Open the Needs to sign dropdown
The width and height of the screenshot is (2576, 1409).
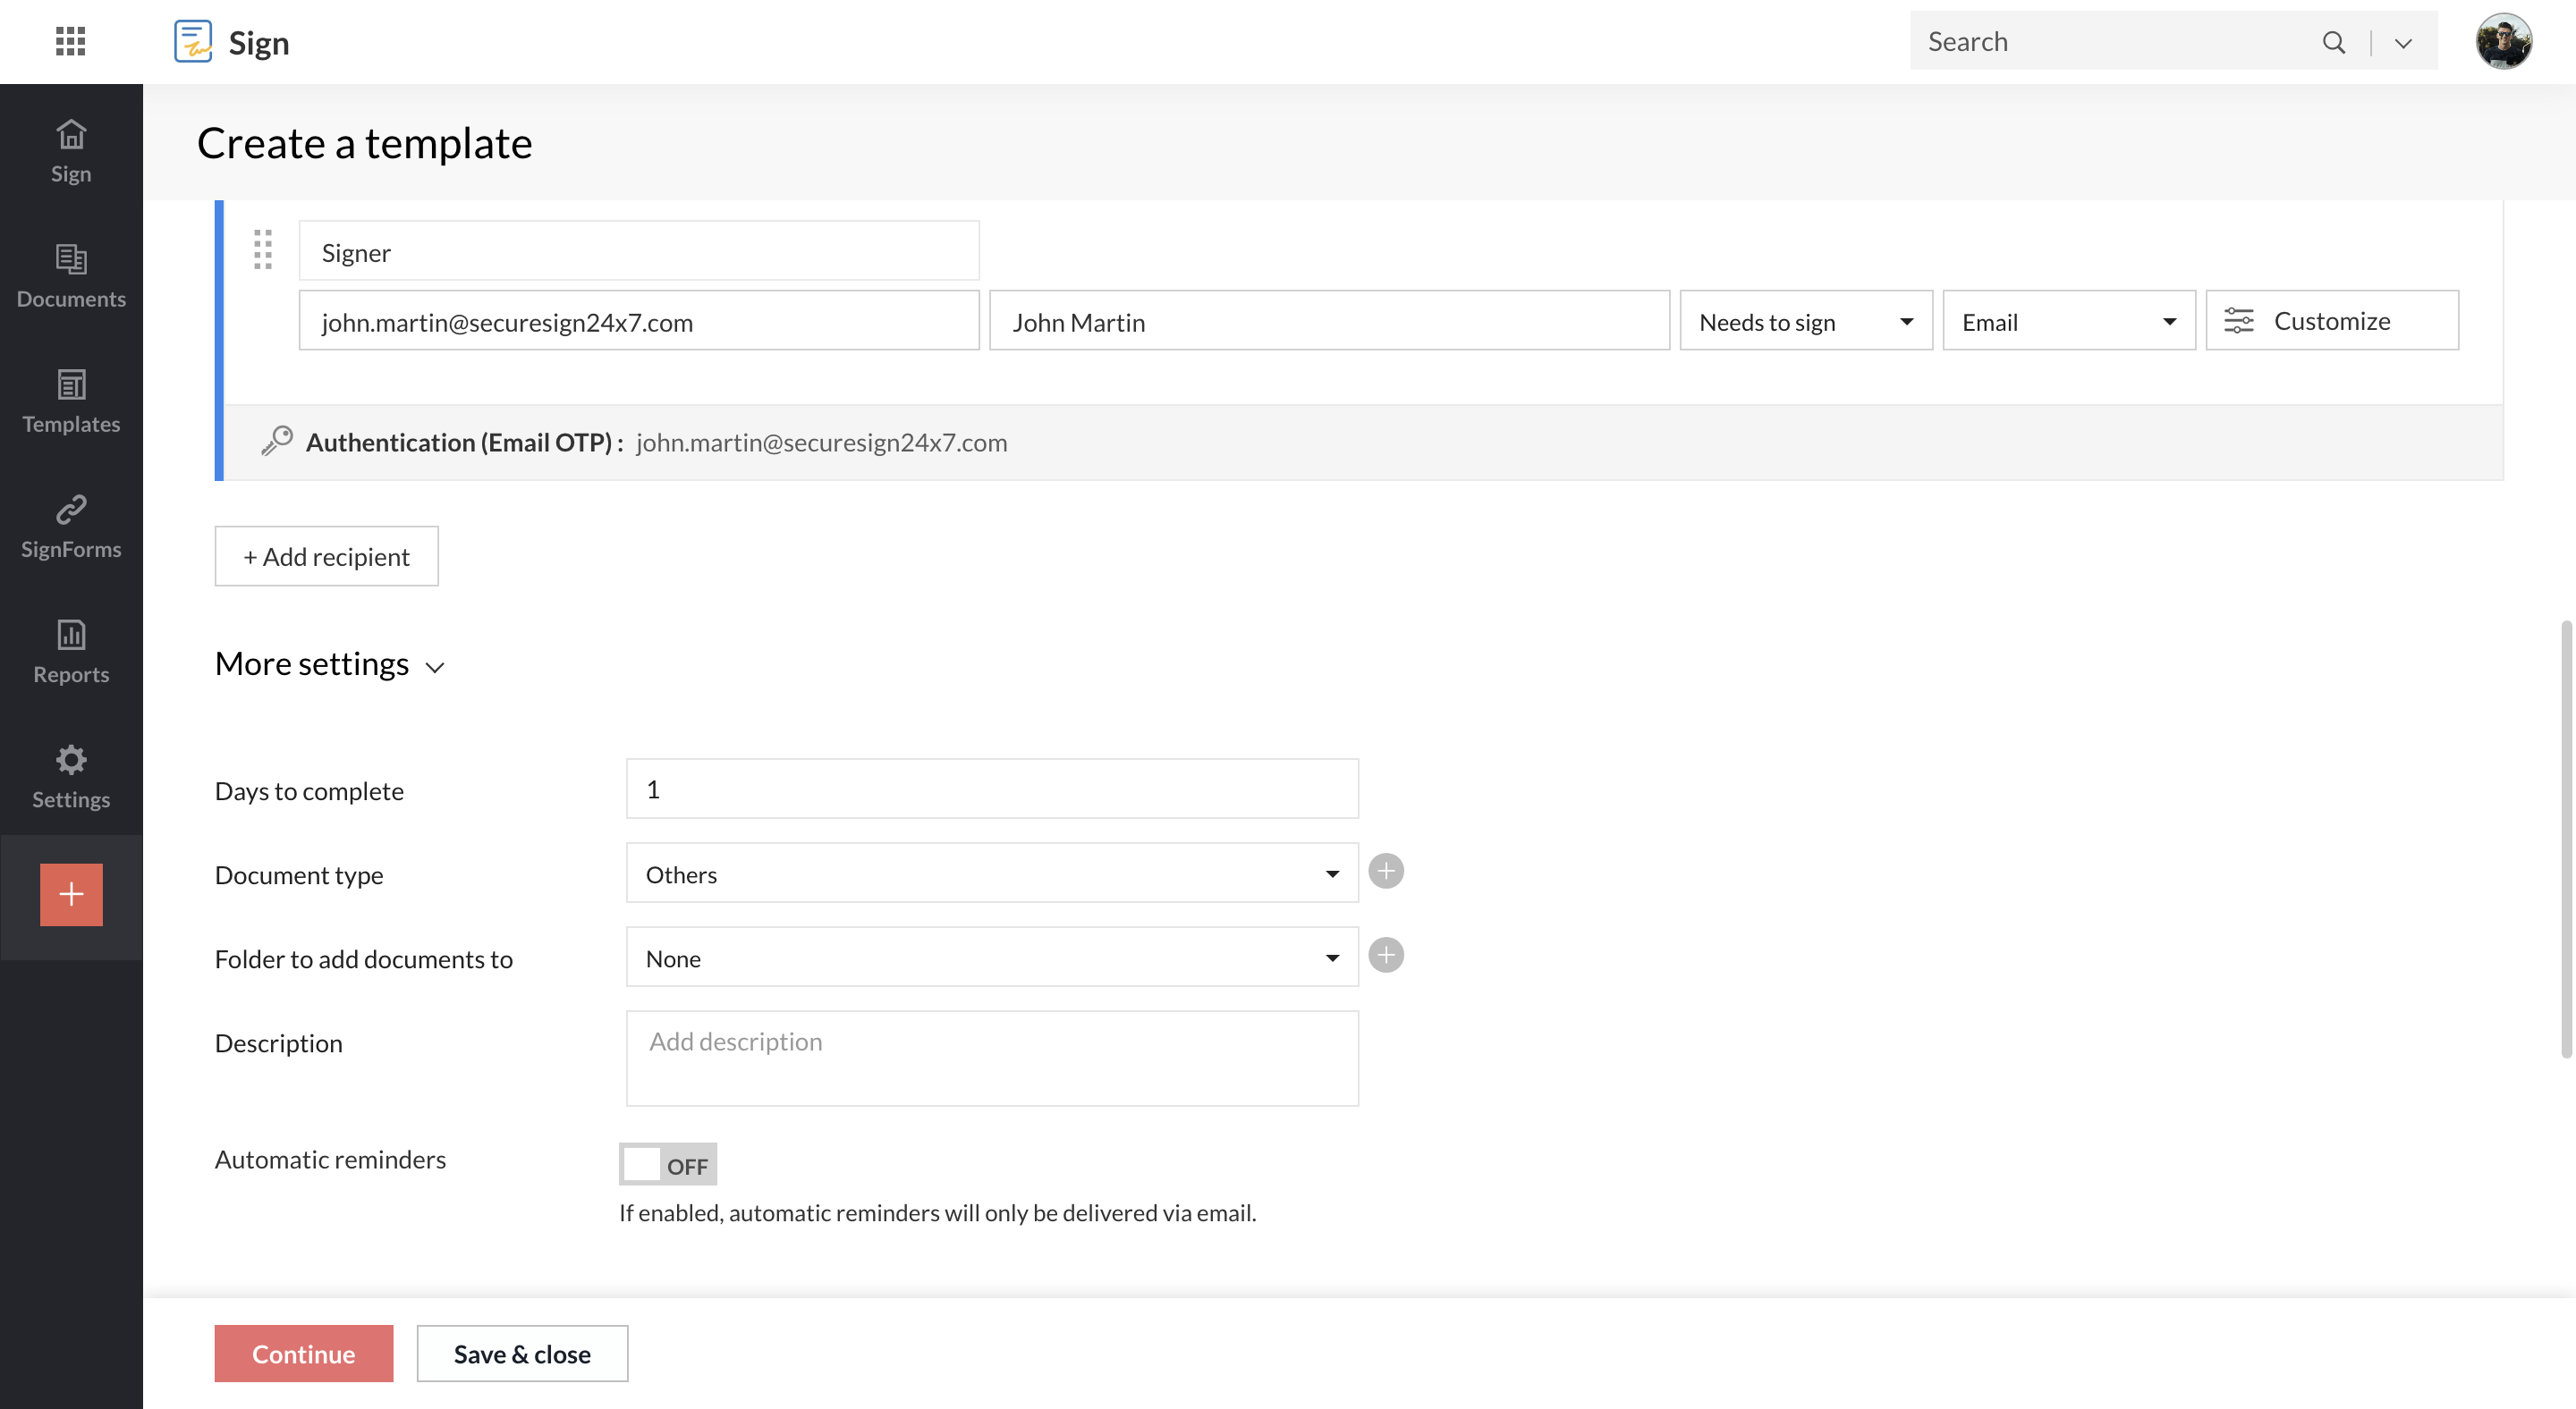(x=1805, y=321)
